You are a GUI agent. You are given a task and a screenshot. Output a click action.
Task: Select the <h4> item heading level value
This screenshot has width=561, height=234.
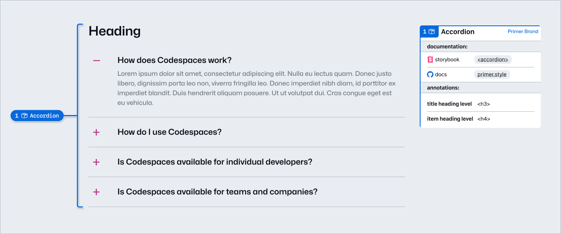(x=484, y=119)
